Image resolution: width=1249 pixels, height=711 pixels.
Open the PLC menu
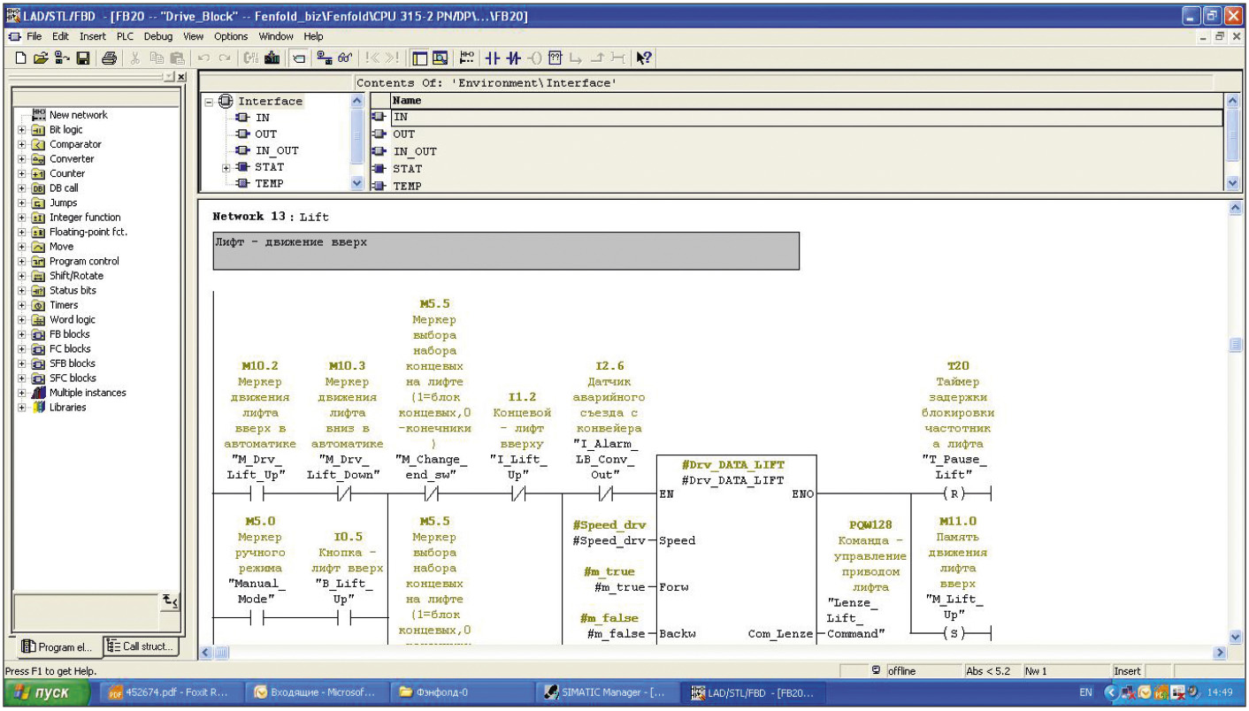(x=125, y=36)
